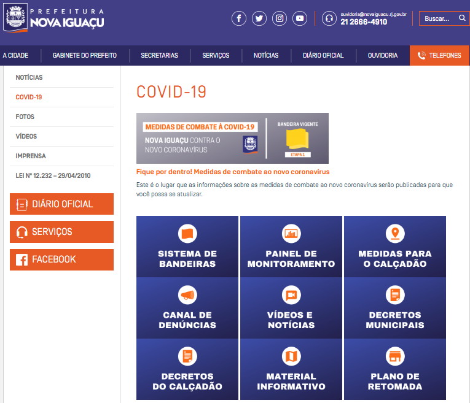Click the search magnifier icon

pos(462,18)
